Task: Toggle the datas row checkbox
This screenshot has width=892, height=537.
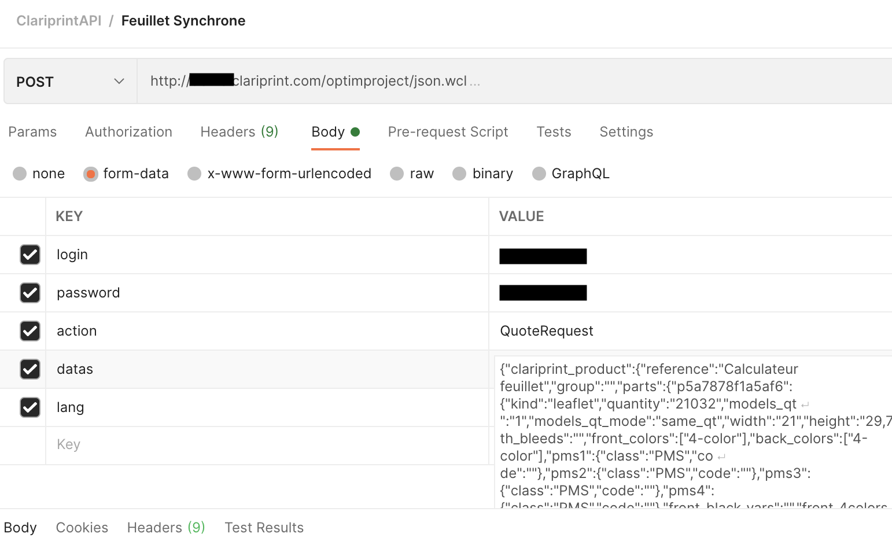Action: [x=30, y=369]
